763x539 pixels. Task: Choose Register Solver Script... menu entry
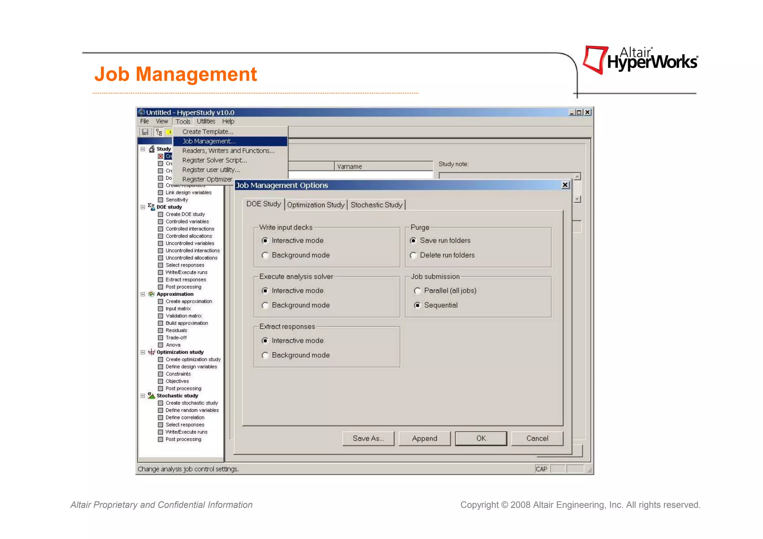pyautogui.click(x=230, y=160)
